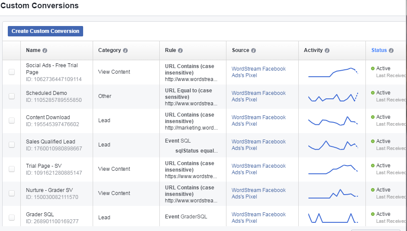Click the green Active status dot for Scheduled Demo

[373, 93]
